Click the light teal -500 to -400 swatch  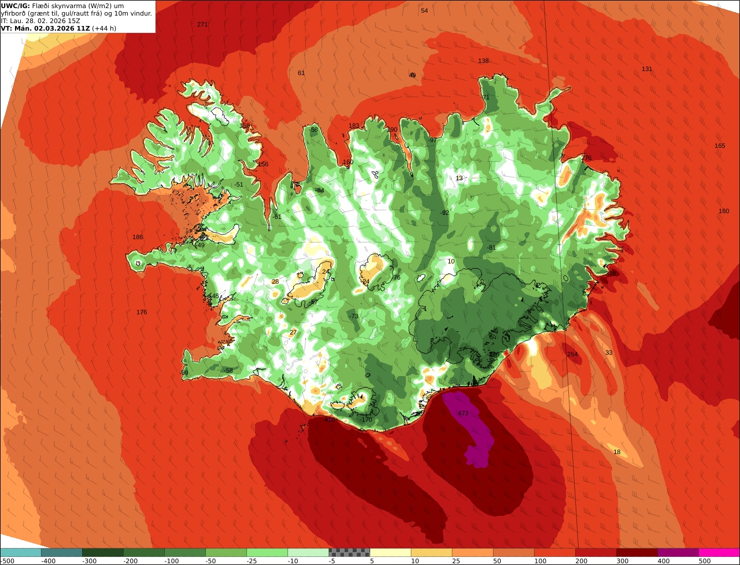click(x=21, y=552)
